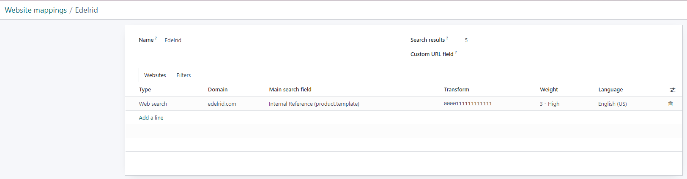Screen dimensions: 687x179
Task: Show help tooltip next to Name label
Action: (x=156, y=38)
